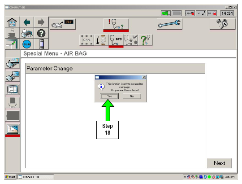Open the Windows Start menu
The image size is (242, 184).
click(x=10, y=177)
